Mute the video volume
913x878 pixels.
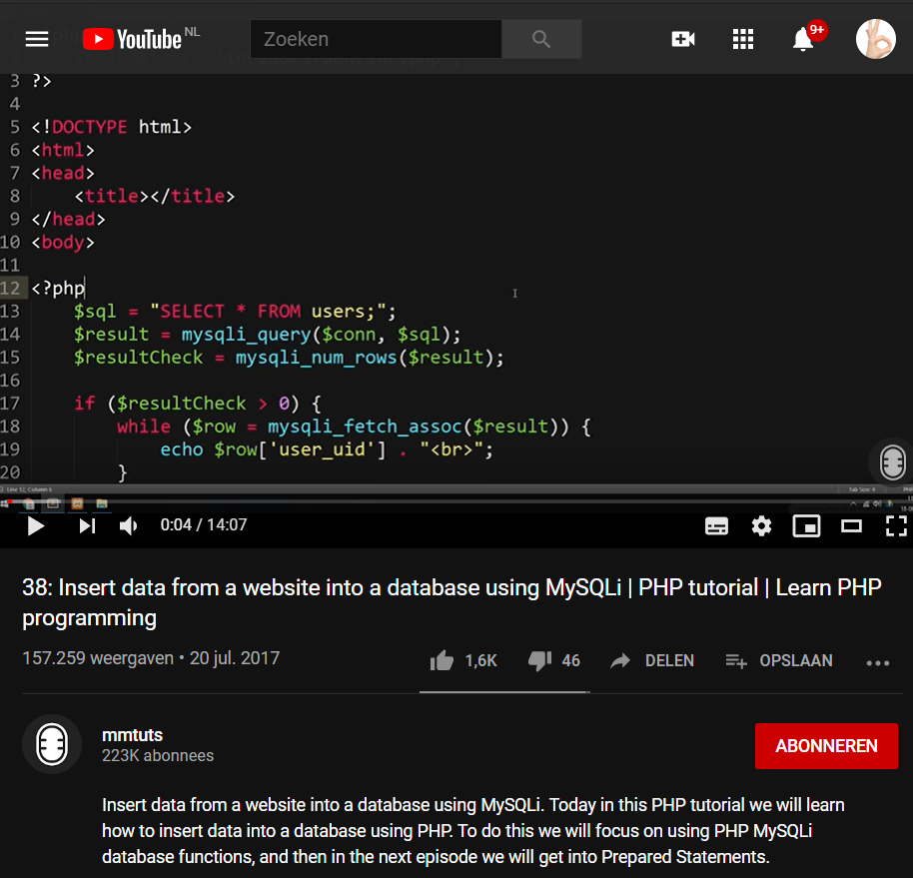click(x=128, y=525)
